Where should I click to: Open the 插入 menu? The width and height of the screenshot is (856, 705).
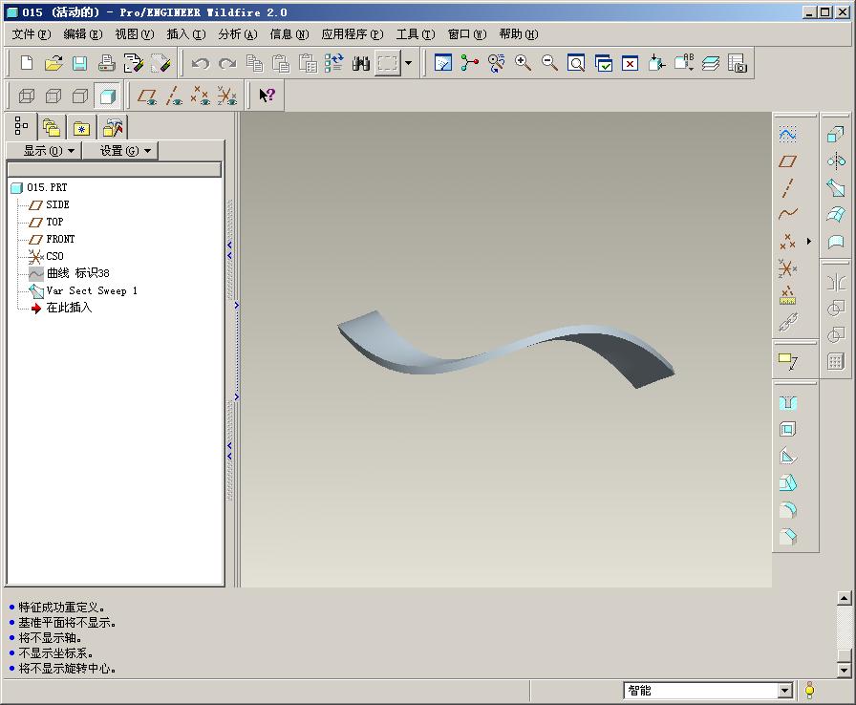point(185,34)
